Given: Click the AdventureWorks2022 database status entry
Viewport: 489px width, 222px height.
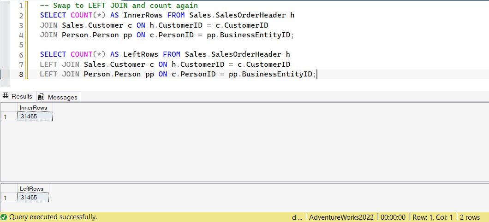Looking at the screenshot, I should pyautogui.click(x=341, y=217).
